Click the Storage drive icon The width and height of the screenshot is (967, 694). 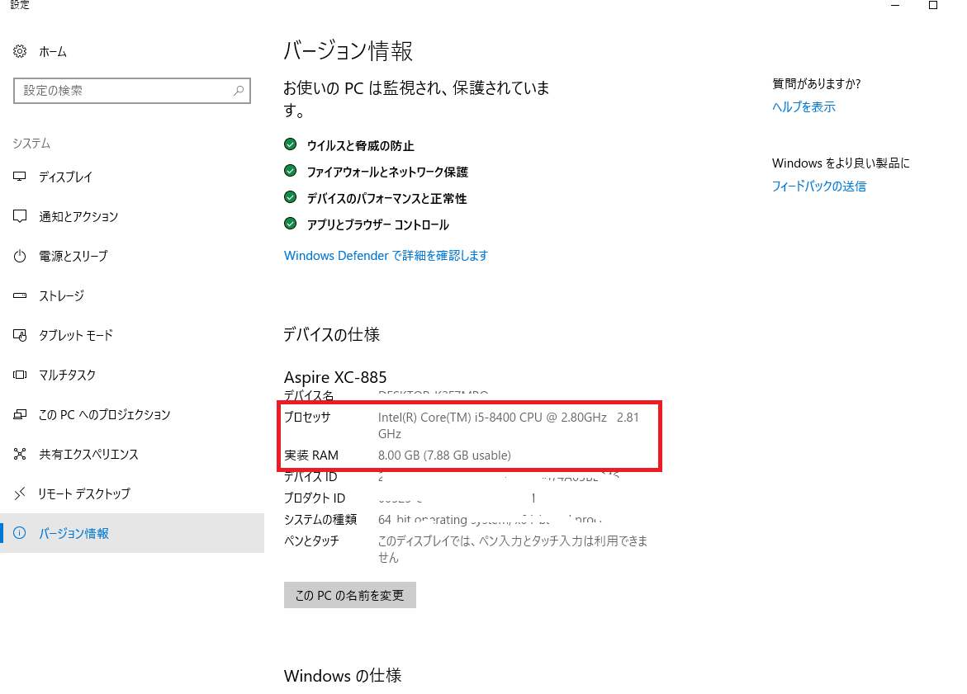click(20, 296)
